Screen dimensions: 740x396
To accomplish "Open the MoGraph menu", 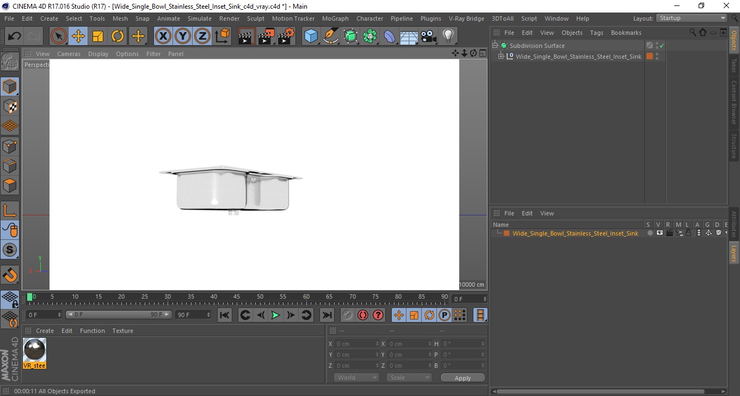I will [x=335, y=18].
